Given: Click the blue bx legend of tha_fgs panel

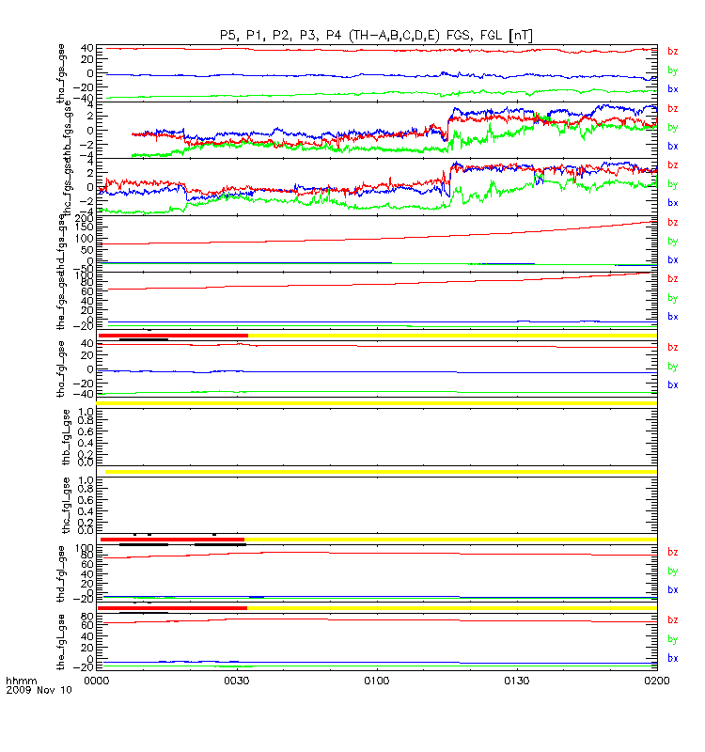Looking at the screenshot, I should coord(673,88).
